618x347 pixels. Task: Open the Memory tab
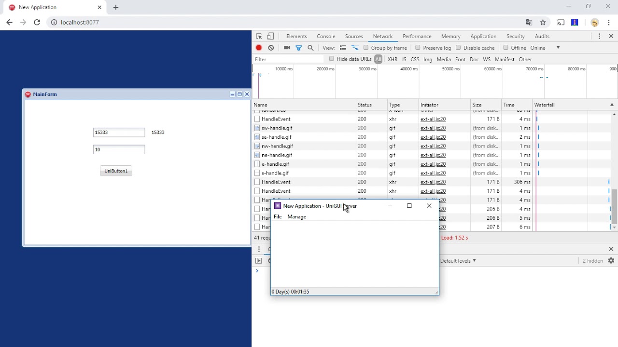tap(451, 36)
